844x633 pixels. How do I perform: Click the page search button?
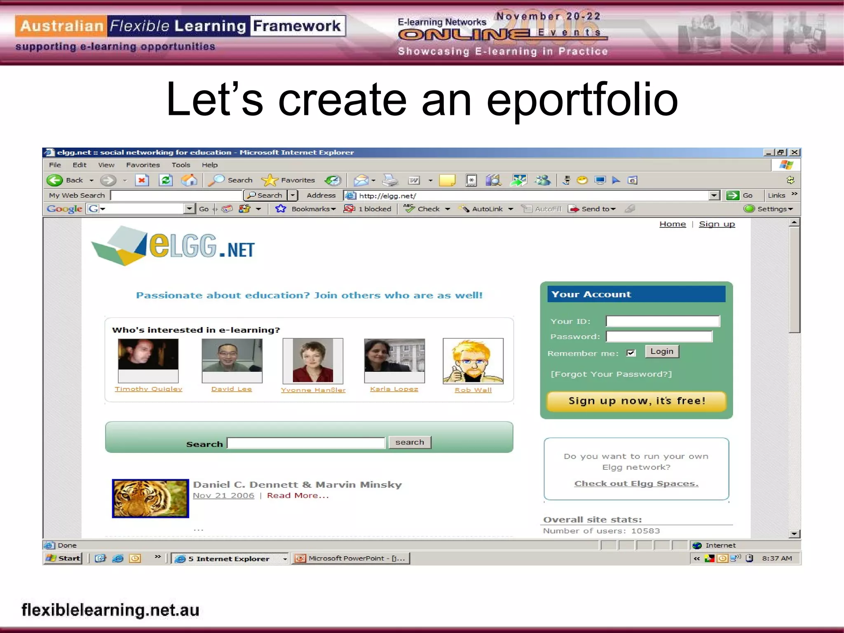(410, 442)
